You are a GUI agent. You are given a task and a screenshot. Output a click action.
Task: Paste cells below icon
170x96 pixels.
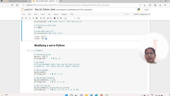pos(37,18)
